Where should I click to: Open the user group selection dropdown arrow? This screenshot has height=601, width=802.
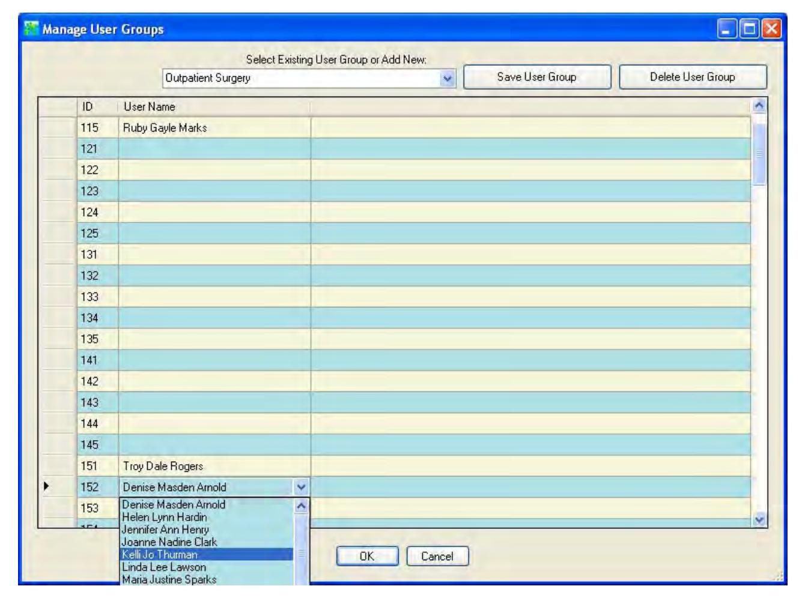(x=448, y=78)
